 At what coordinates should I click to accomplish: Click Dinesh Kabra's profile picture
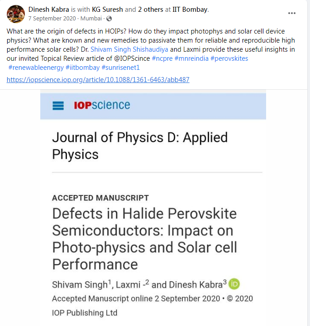point(15,14)
